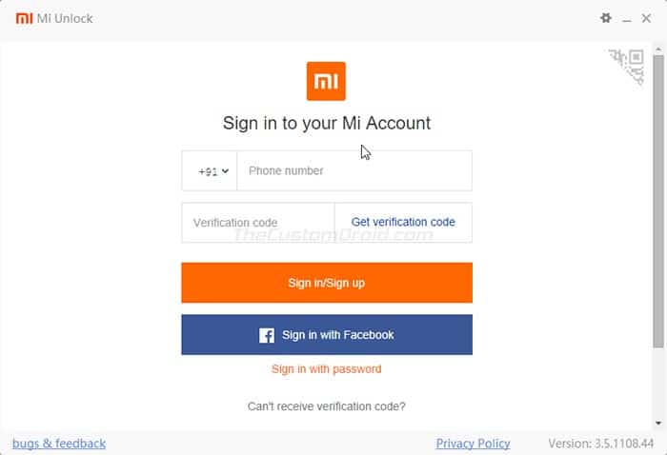Open settings via the gear icon

click(x=606, y=18)
